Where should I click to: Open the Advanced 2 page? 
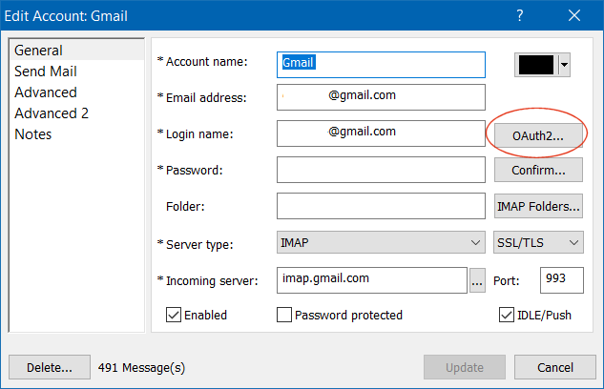[52, 113]
